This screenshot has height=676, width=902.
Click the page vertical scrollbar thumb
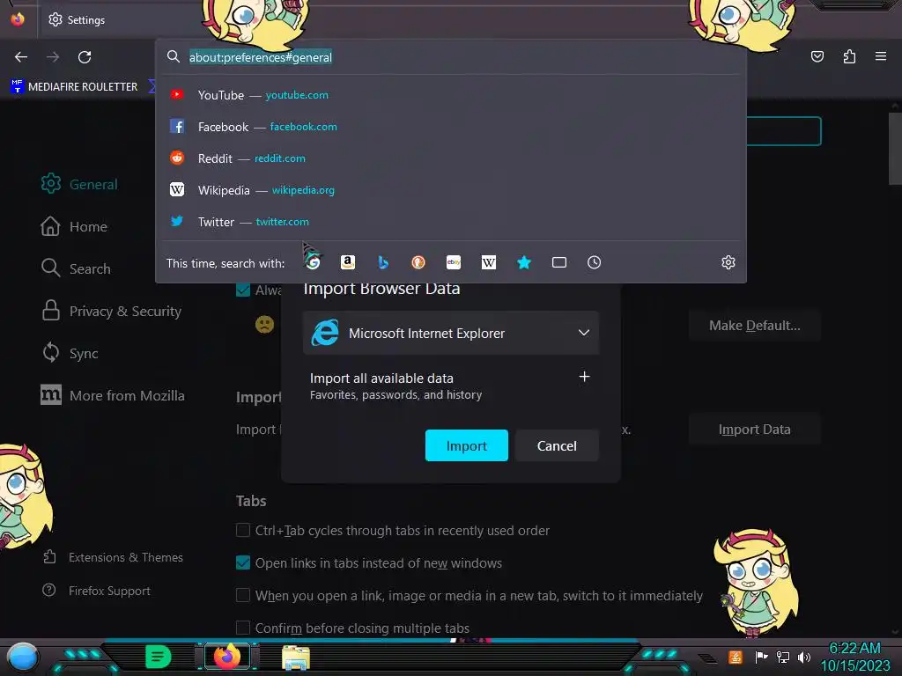[895, 148]
